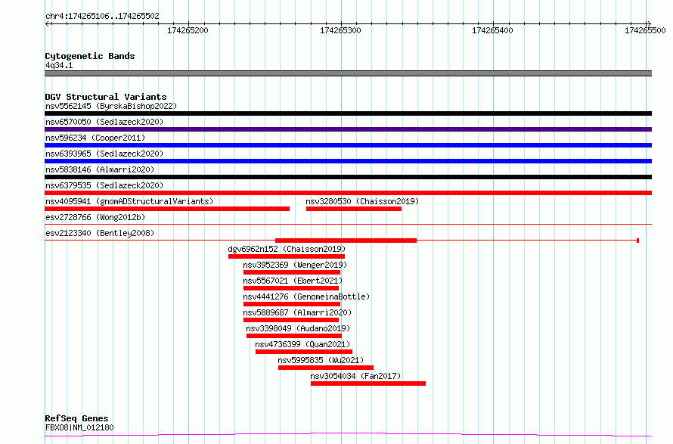Screen dimensions: 673x444
Task: Click the thick segment of esv2123340 Bentley2008
Action: pos(346,241)
